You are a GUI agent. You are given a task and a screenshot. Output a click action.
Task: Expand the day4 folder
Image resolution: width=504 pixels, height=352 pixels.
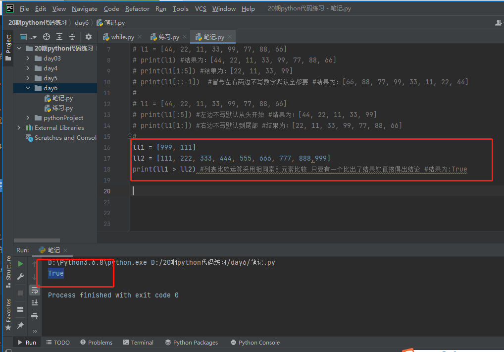28,68
